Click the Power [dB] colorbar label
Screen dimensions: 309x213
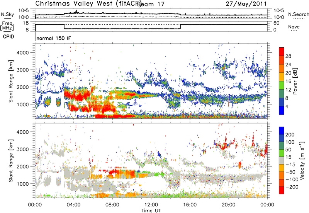[295, 81]
